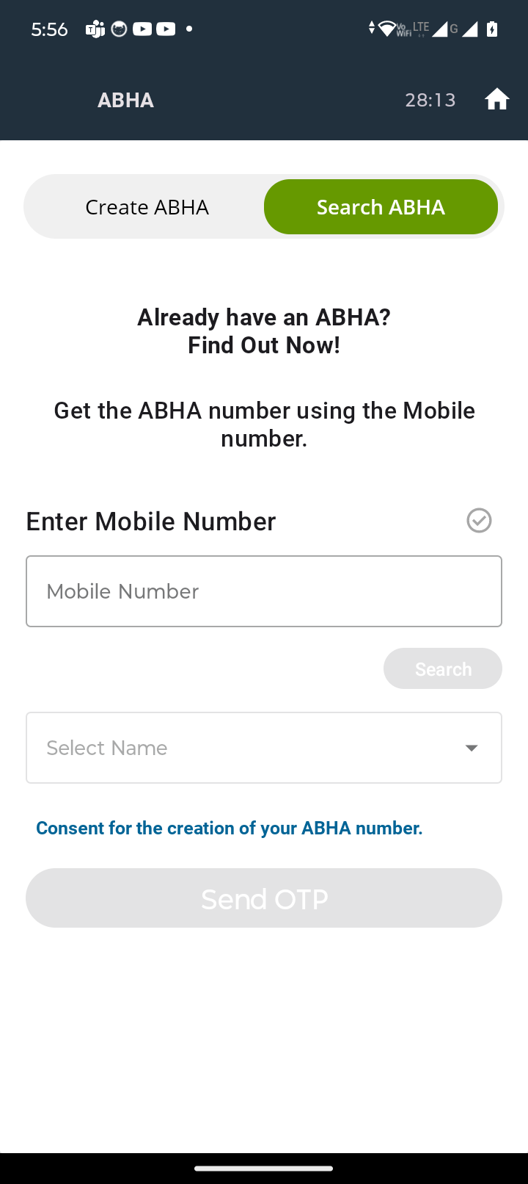The height and width of the screenshot is (1184, 528).
Task: Tap the round face notification icon
Action: point(119,29)
